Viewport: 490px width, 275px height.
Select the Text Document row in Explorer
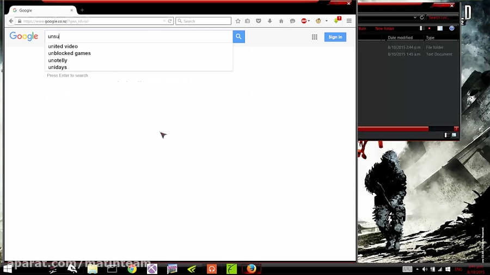point(408,54)
